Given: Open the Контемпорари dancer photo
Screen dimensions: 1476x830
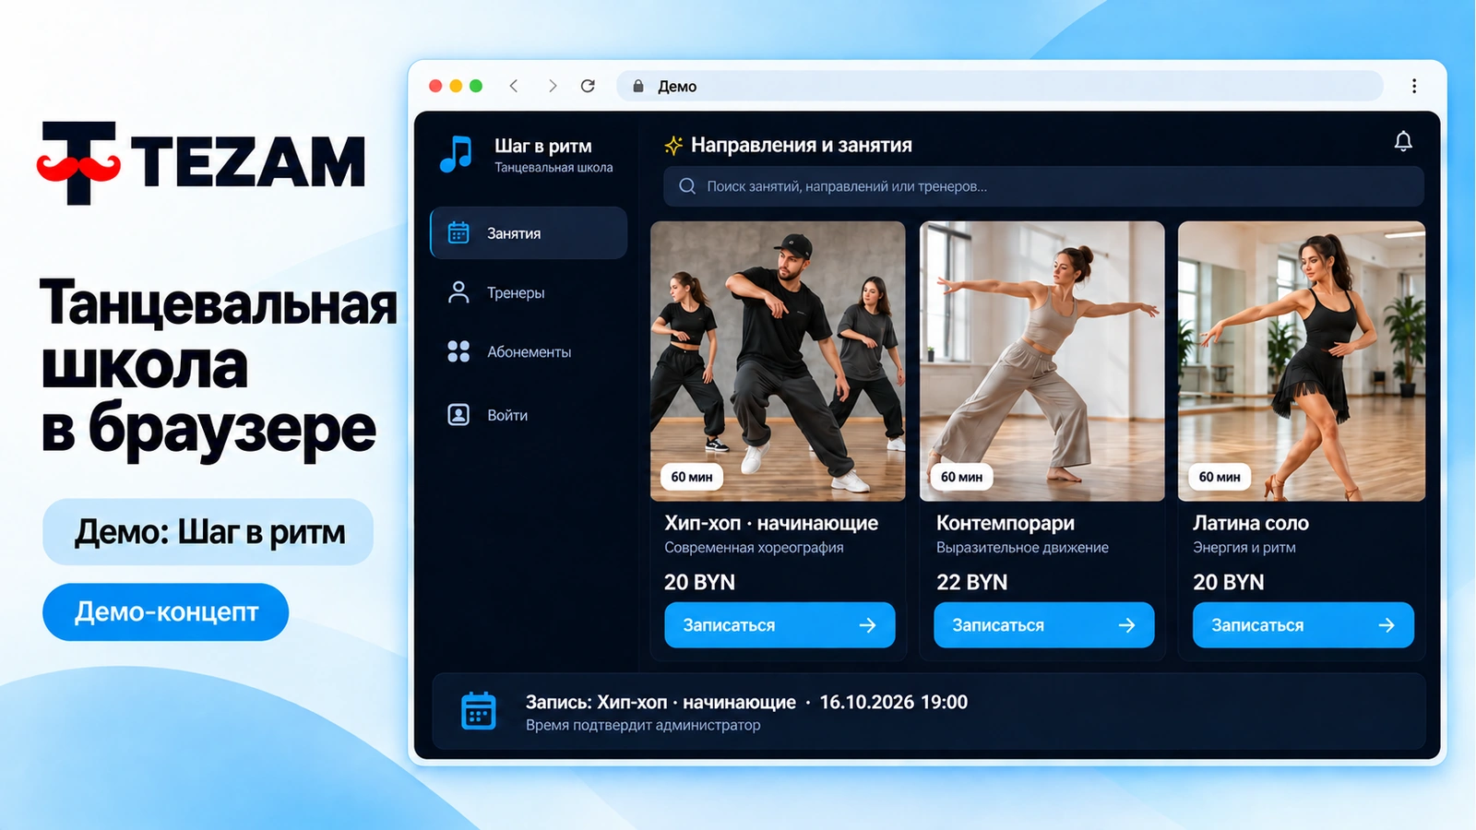Looking at the screenshot, I should pyautogui.click(x=1042, y=361).
